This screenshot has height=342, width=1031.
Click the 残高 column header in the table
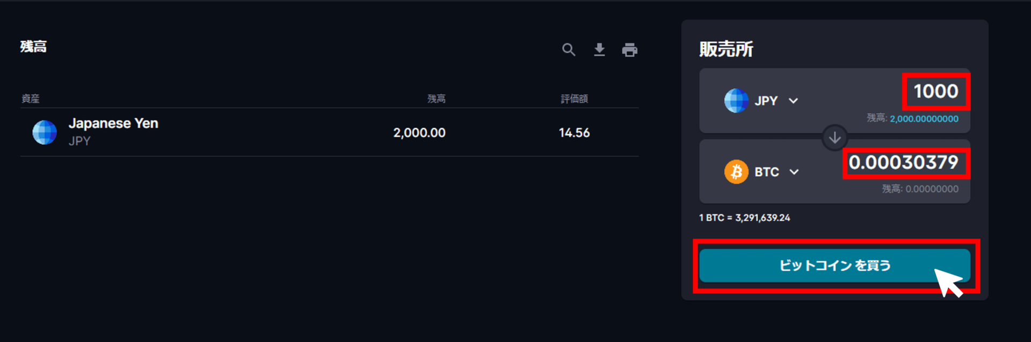(436, 99)
